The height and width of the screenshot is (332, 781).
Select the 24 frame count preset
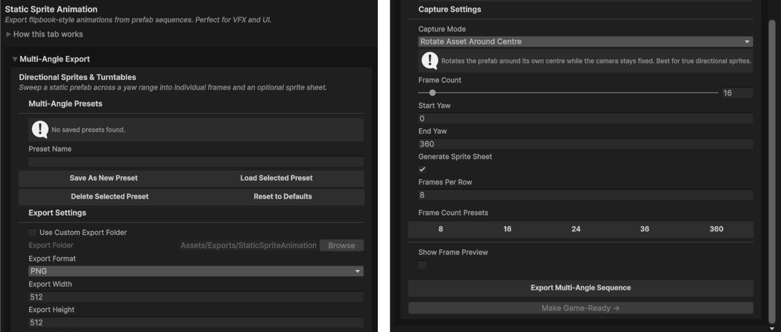[576, 229]
